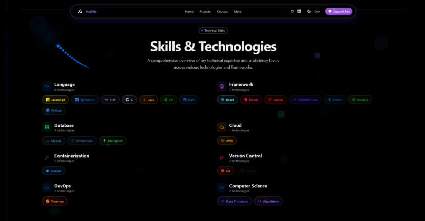The height and width of the screenshot is (221, 425).
Task: Click the Framework category globe icon
Action: coord(222,86)
